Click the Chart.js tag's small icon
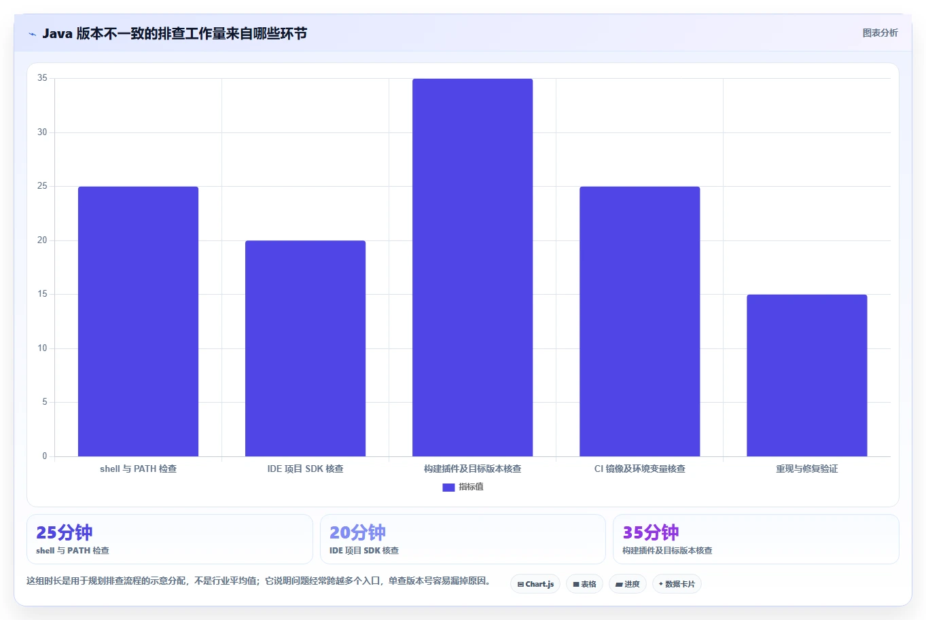Screen dimensions: 926x620 pyautogui.click(x=520, y=585)
